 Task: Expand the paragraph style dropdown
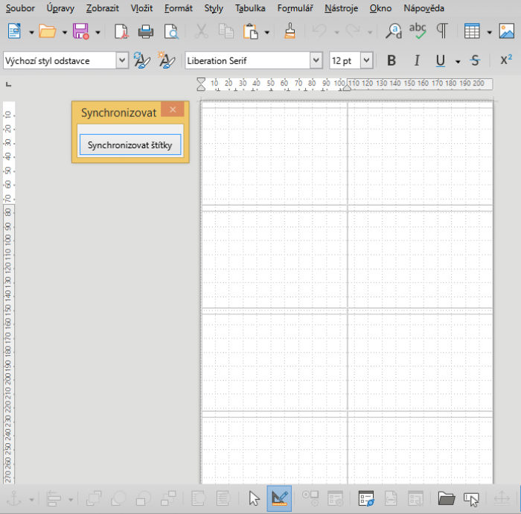(122, 60)
